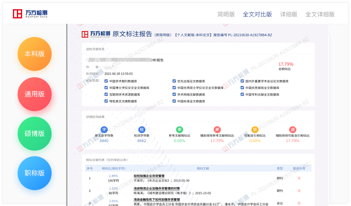Toggle the 中国优秀报纸全文数据库 checkbox
This screenshot has height=206, width=351.
(242, 88)
